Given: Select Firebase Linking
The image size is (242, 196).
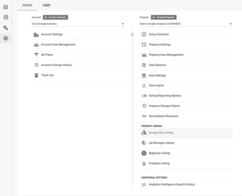Looking at the screenshot, I should 186,163.
